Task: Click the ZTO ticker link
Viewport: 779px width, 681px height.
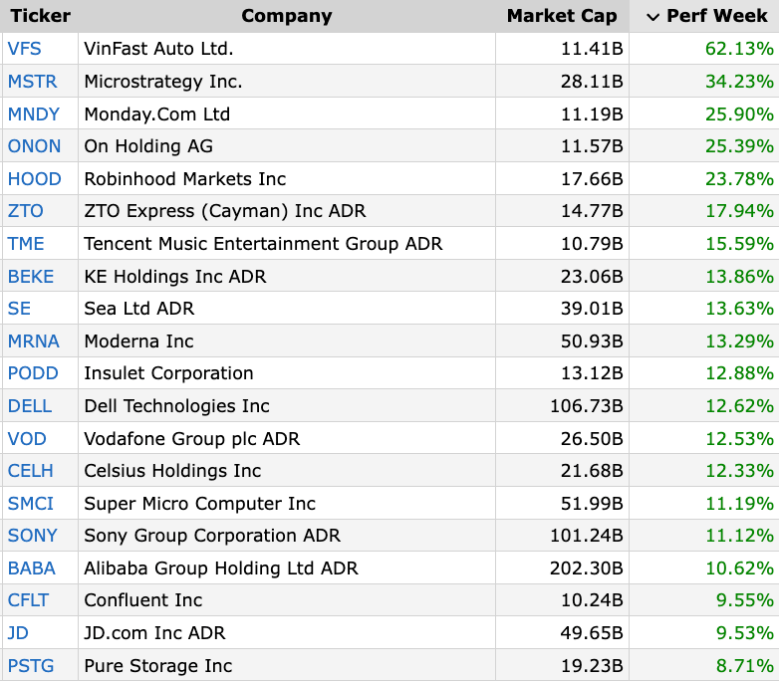Action: (x=25, y=211)
